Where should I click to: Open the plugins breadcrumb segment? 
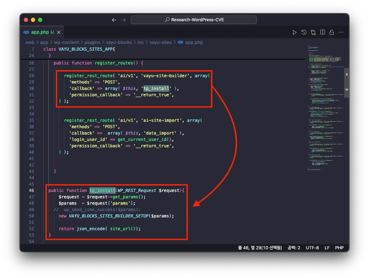(92, 42)
